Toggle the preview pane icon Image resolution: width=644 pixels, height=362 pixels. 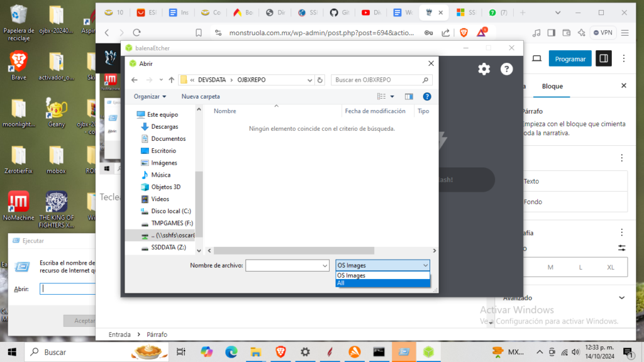(409, 96)
